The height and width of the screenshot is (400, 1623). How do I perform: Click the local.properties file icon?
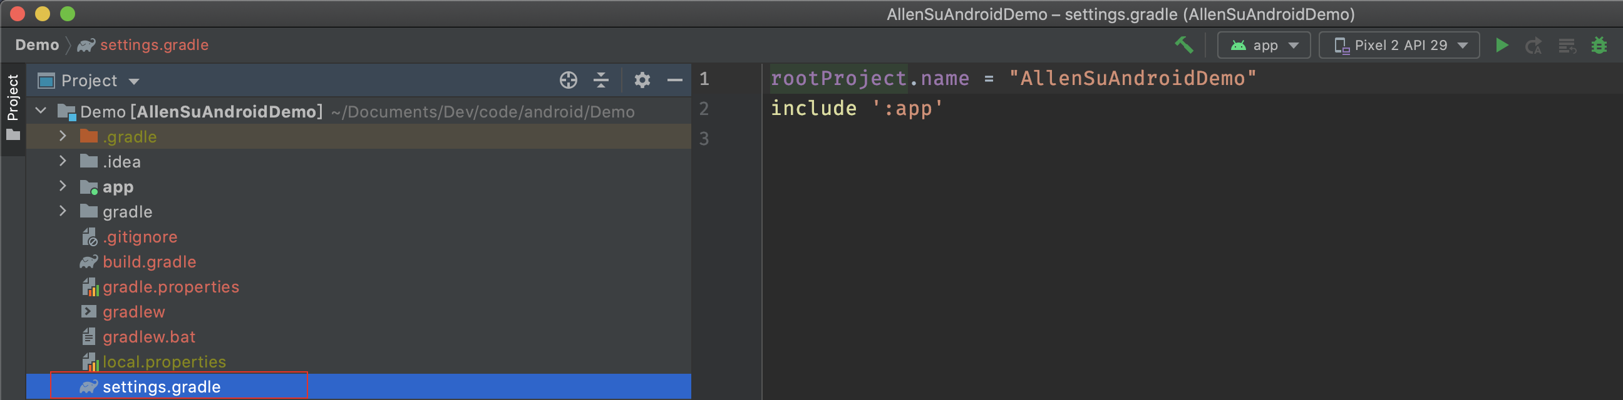pos(90,362)
